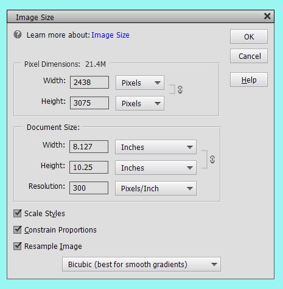Click the document size chain link icon
This screenshot has height=289, width=283.
pos(212,159)
